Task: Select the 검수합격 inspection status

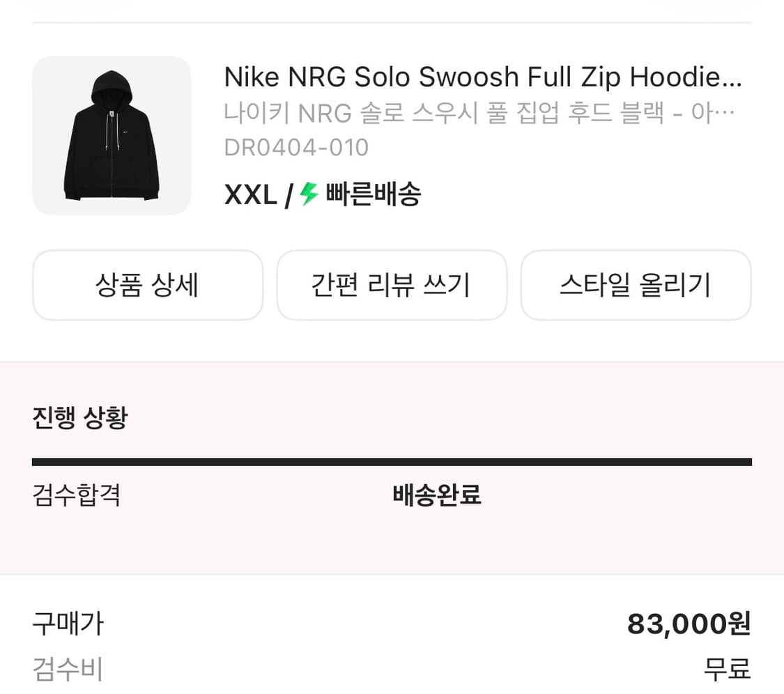Action: [x=77, y=495]
